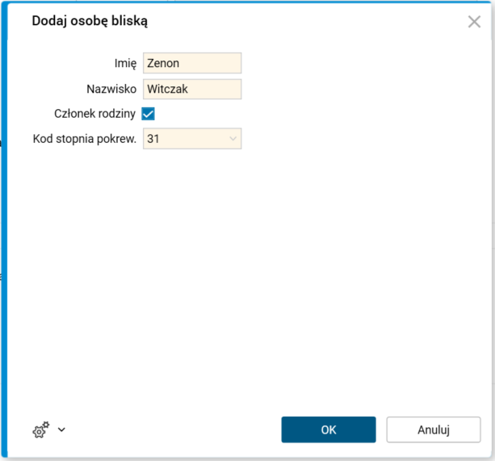Click the Członek rodziny label text
The image size is (495, 461).
(94, 114)
